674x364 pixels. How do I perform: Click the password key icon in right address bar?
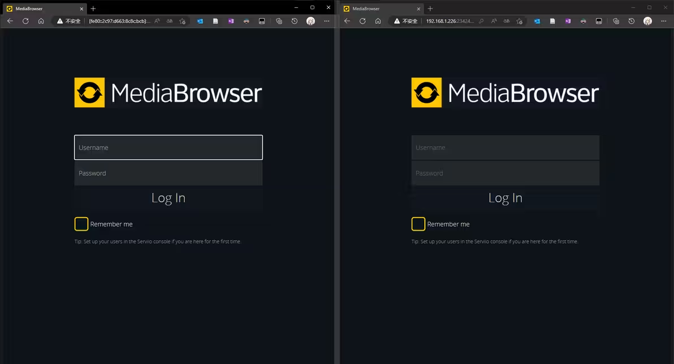481,21
